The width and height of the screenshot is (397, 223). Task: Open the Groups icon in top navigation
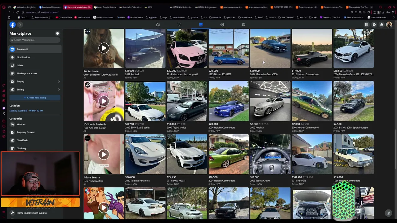pyautogui.click(x=222, y=25)
